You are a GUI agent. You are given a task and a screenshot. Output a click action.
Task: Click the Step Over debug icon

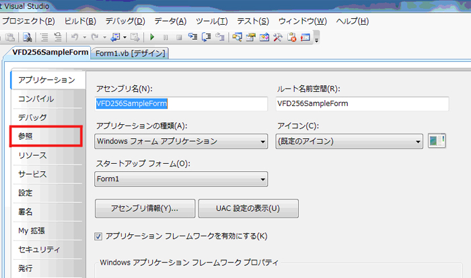click(207, 37)
